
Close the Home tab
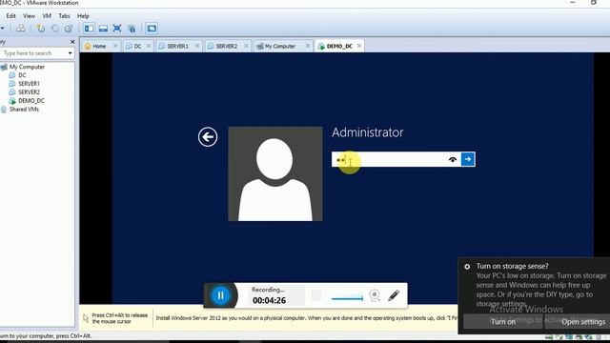tap(115, 46)
